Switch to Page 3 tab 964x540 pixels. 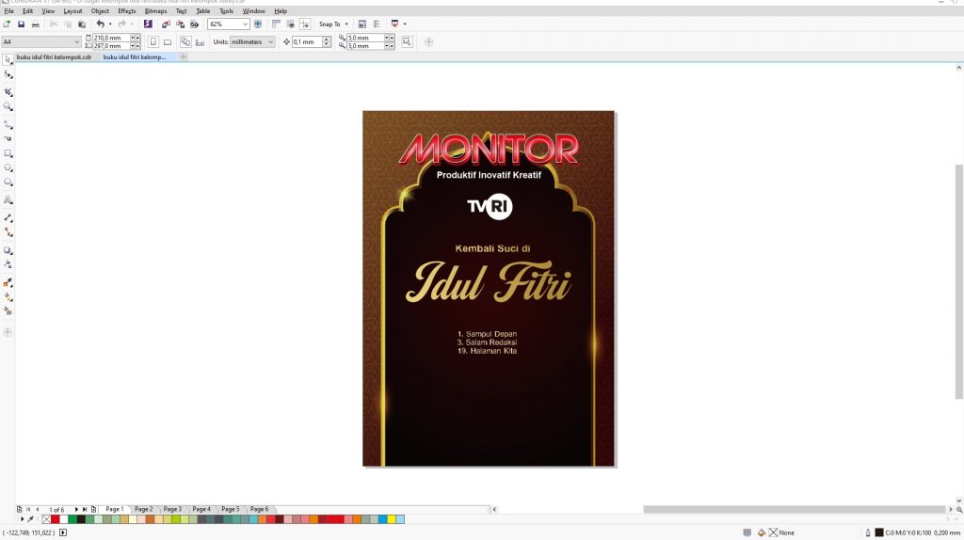172,509
